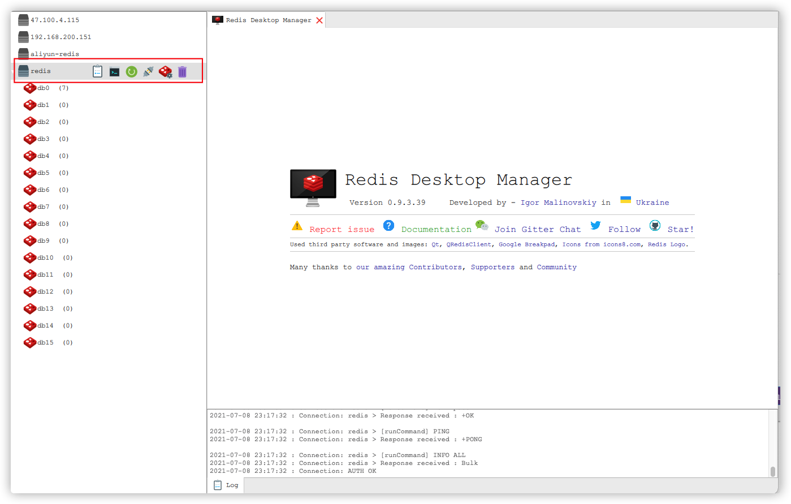Screen dimensions: 791x504
Task: Open database db7
Action: (x=46, y=207)
